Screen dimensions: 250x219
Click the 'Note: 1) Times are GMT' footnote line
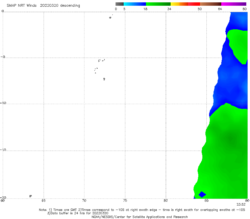tap(142, 210)
